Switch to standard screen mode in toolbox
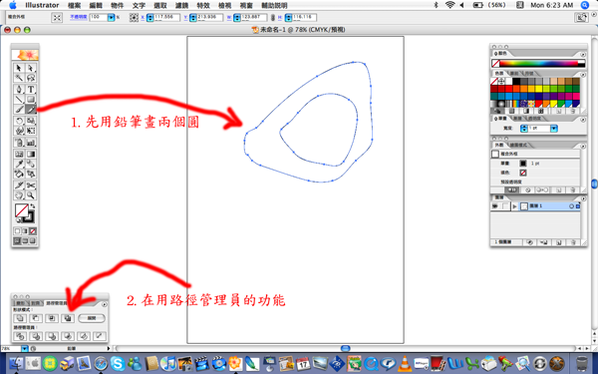This screenshot has width=598, height=374. 17,240
